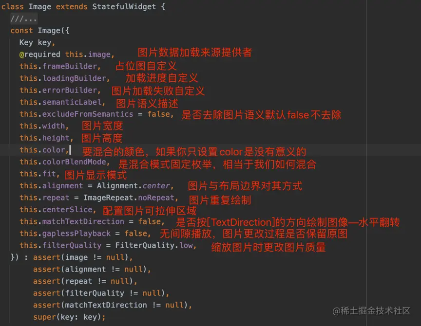Click 'assert(matchTextDirection != null),' line
421x326 pixels.
113,305
